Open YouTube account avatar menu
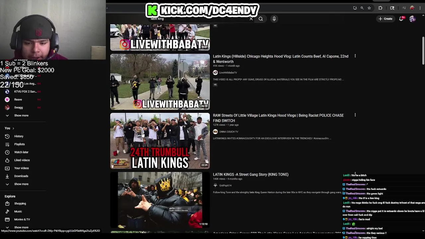 [x=412, y=19]
